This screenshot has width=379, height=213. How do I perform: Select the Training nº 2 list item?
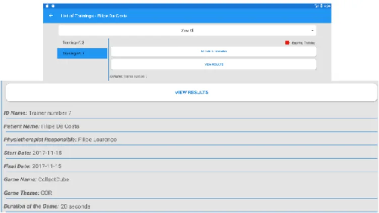tap(82, 43)
